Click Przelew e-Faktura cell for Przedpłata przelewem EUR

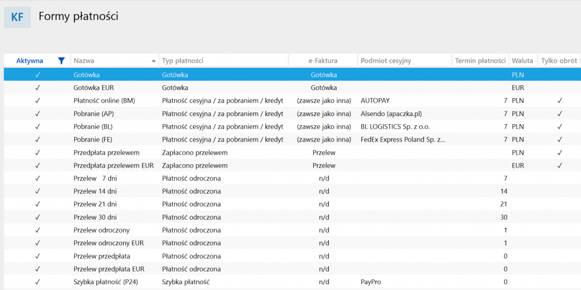[x=324, y=165]
